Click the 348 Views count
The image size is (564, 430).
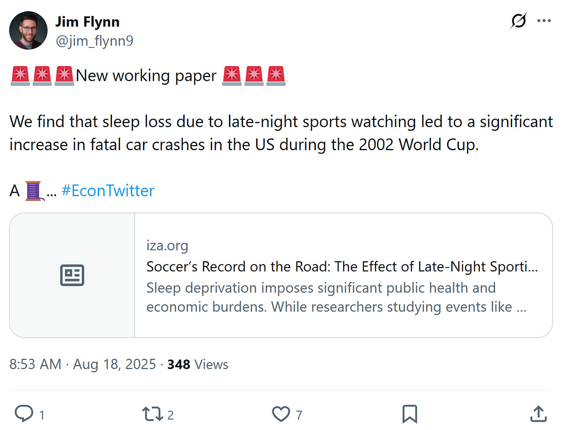pyautogui.click(x=198, y=364)
